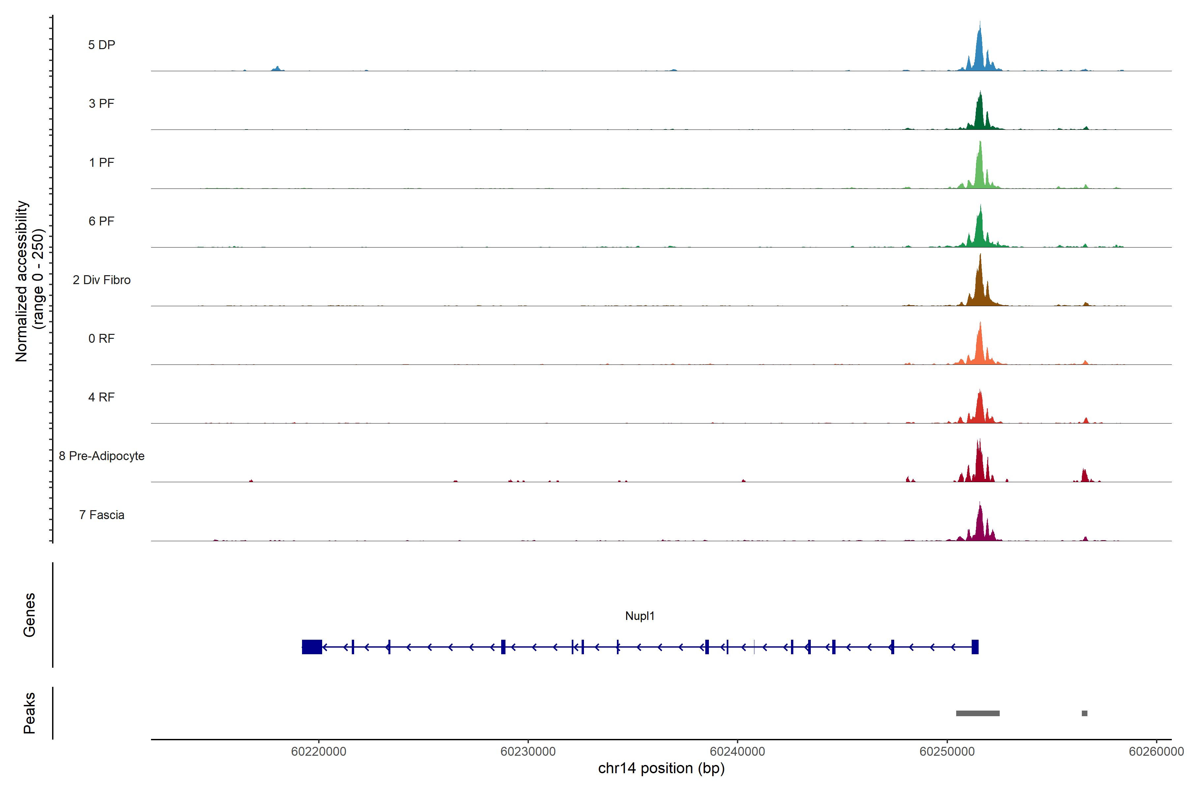Screen dimensions: 1187x791
Task: Click the wide gray peak bar
Action: 978,713
